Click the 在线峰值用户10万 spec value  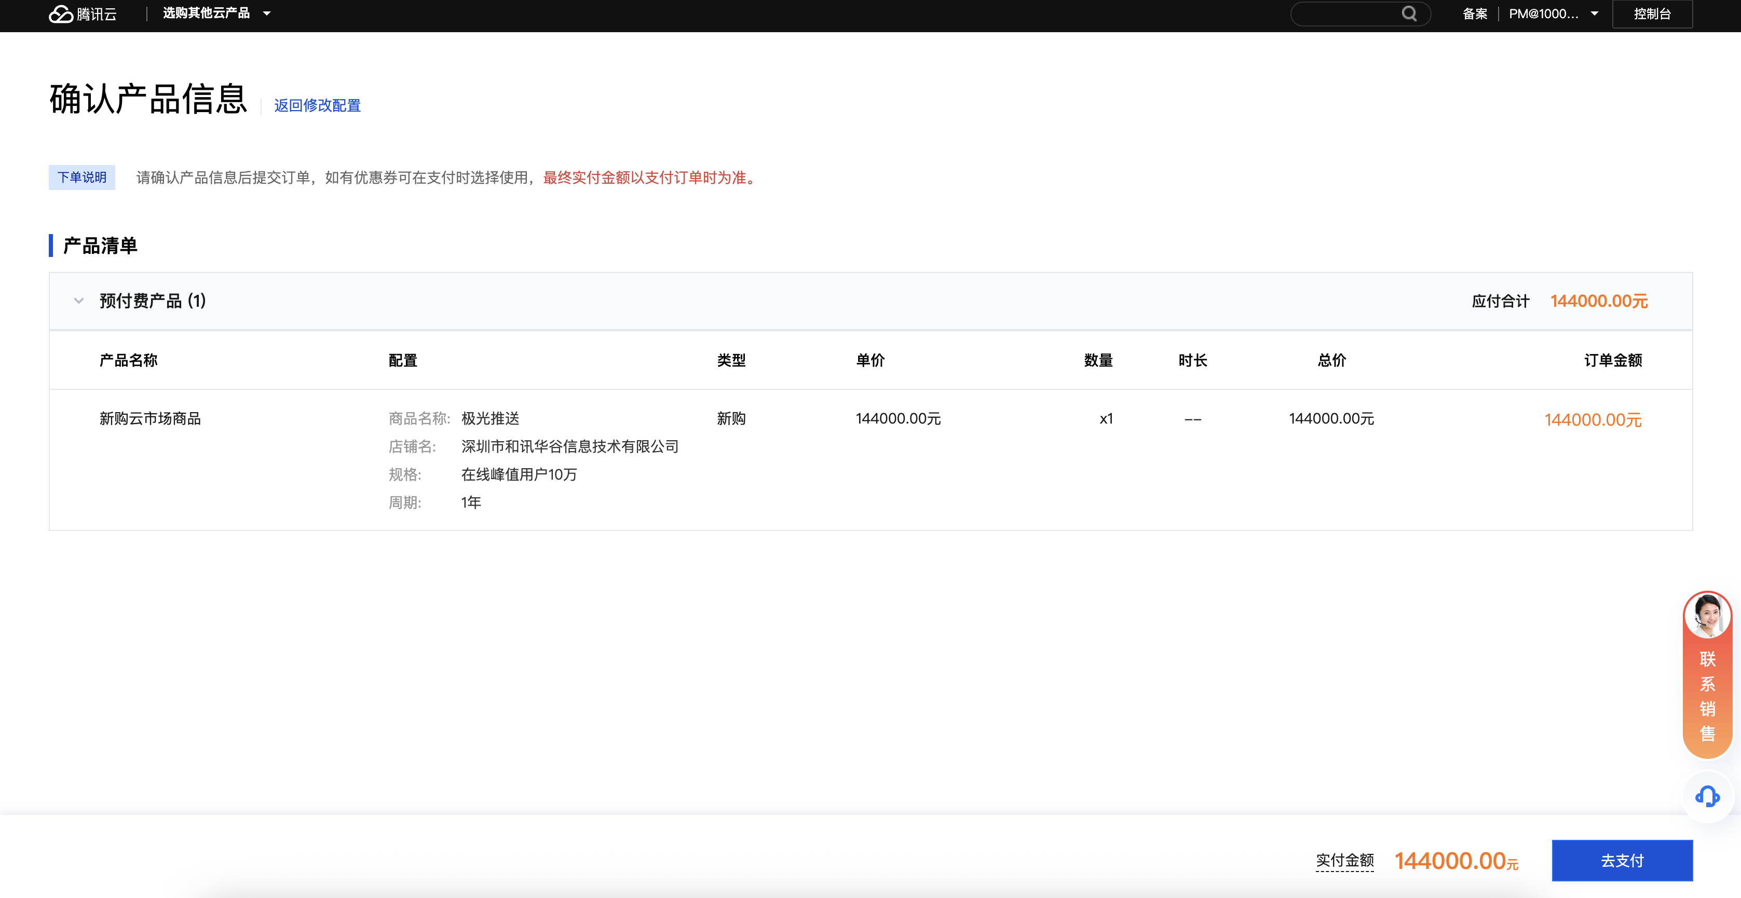click(x=519, y=474)
